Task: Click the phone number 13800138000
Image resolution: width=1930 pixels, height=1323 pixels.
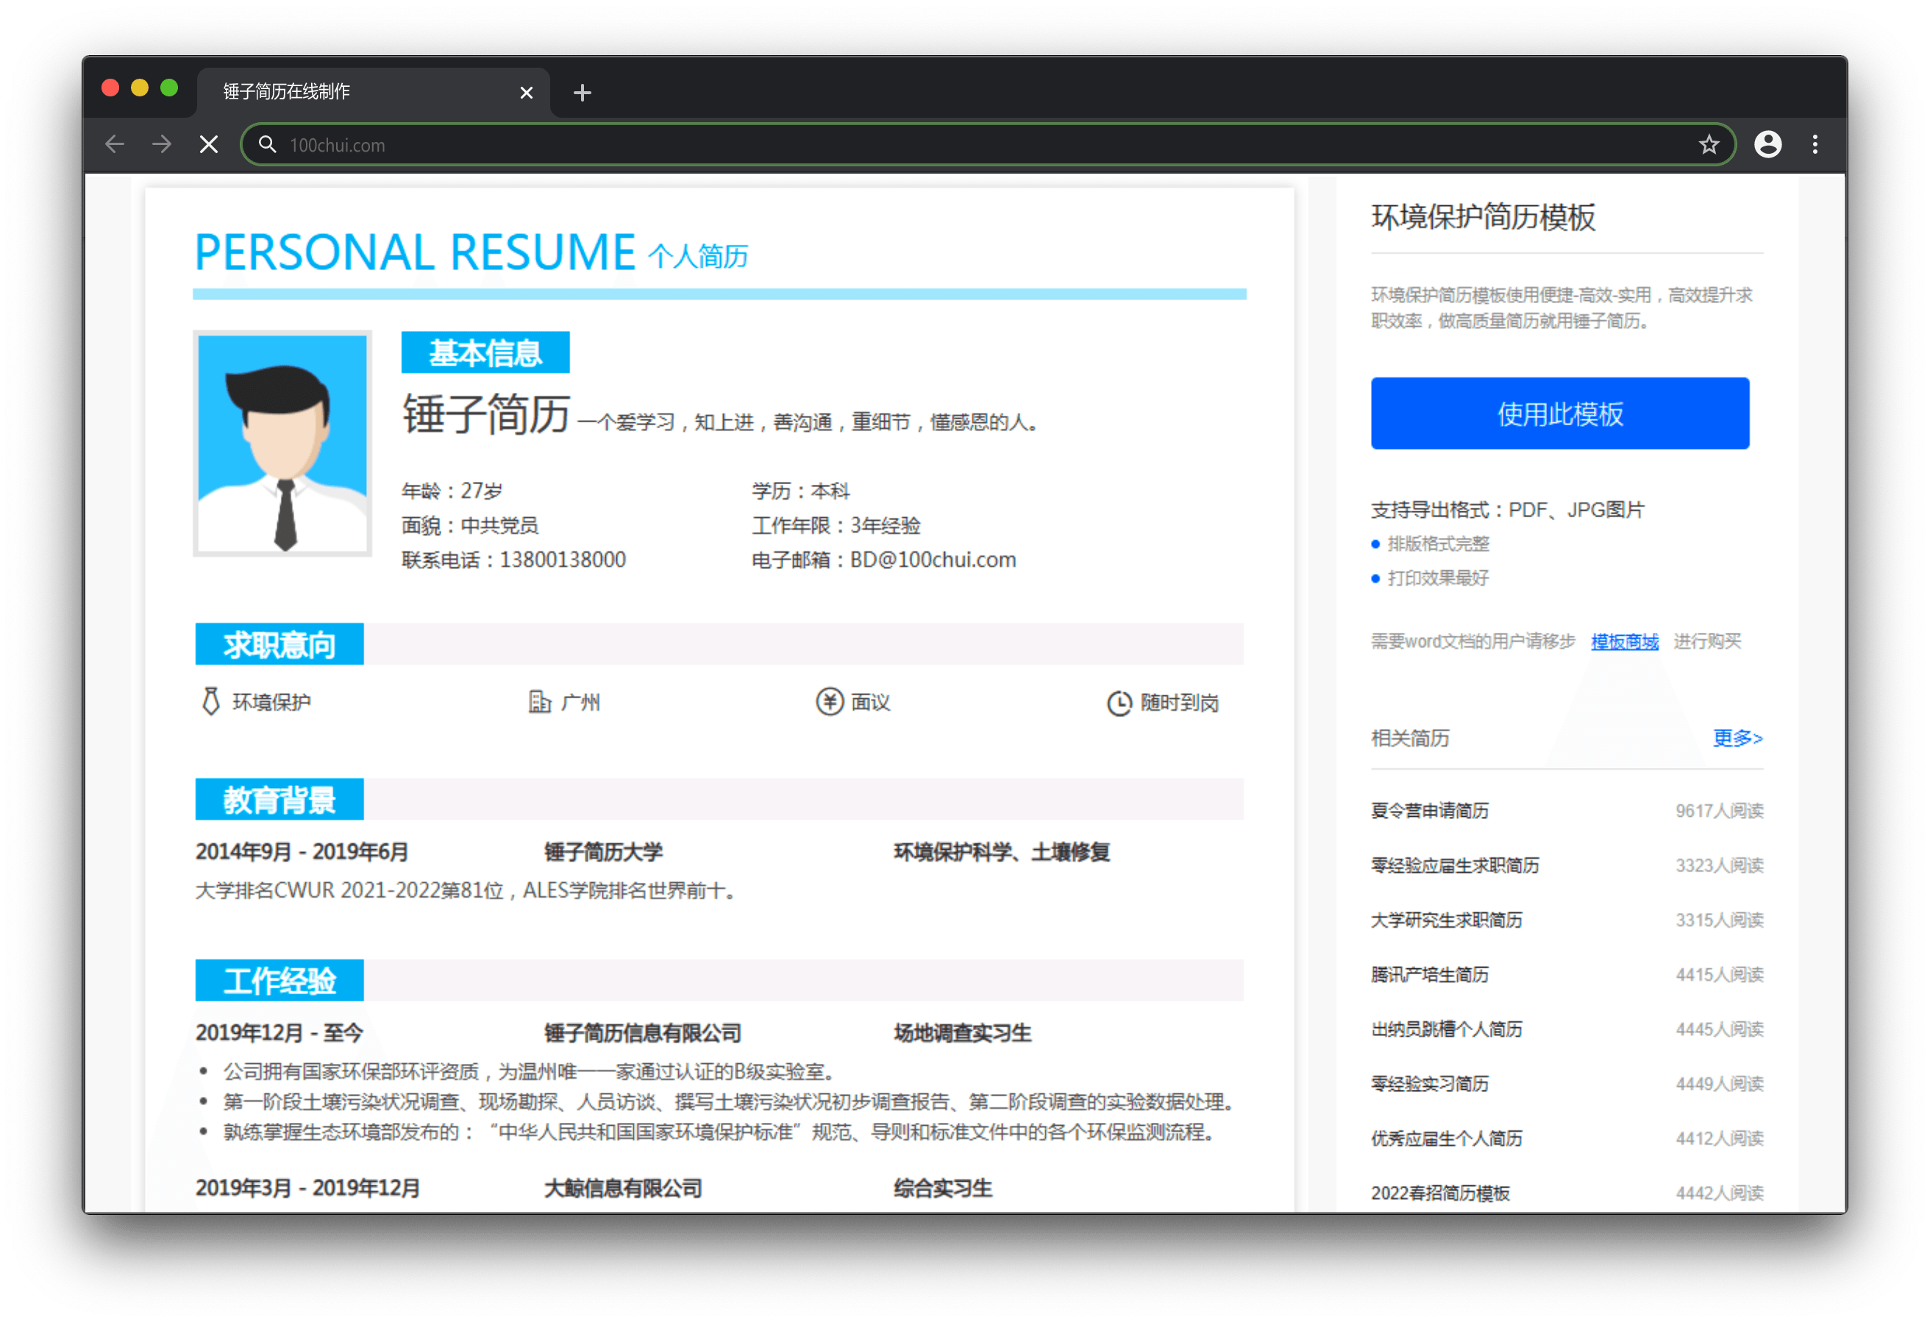Action: pyautogui.click(x=562, y=559)
